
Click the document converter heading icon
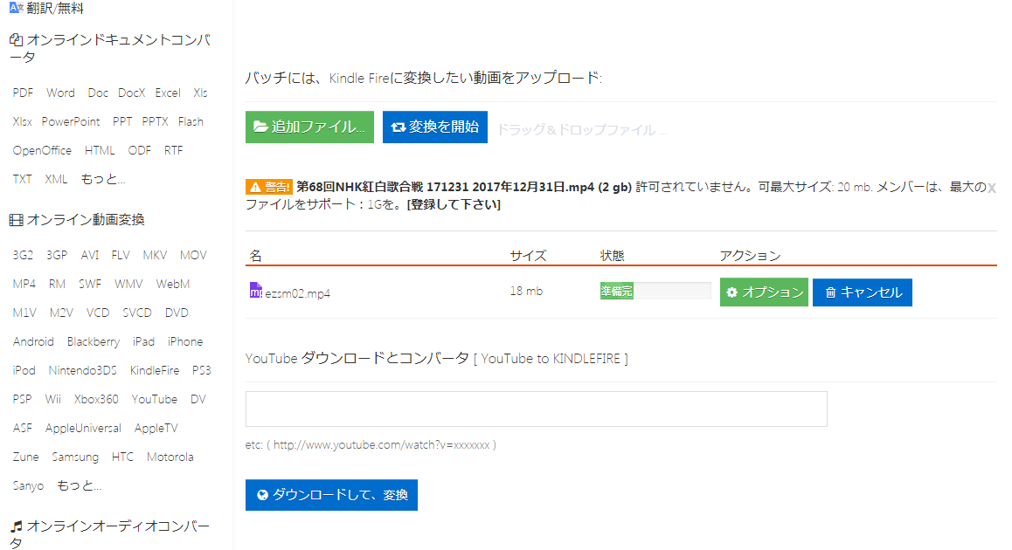16,40
